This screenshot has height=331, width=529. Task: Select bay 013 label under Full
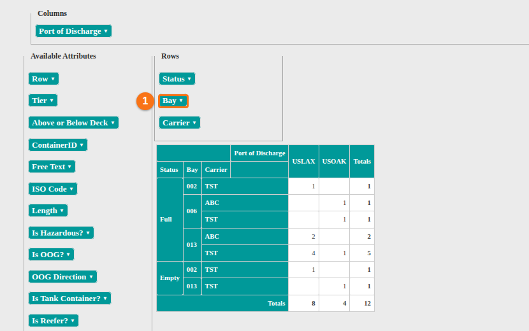point(192,244)
